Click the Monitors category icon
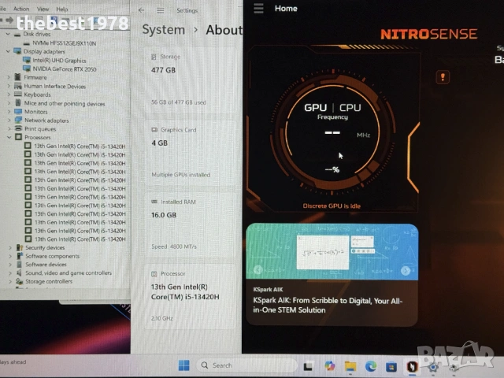The width and height of the screenshot is (504, 378). coord(18,112)
